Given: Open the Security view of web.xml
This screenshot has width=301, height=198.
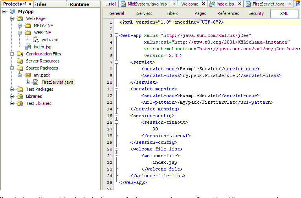Looking at the screenshot, I should click(x=256, y=13).
